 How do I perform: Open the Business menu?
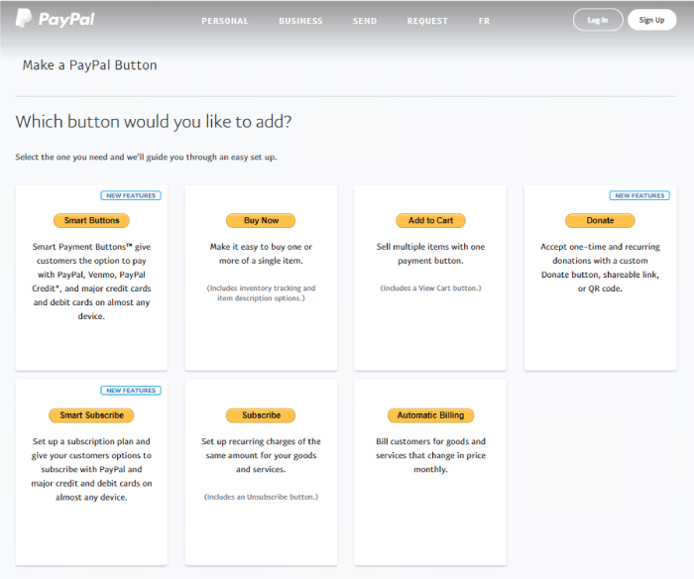(x=300, y=21)
